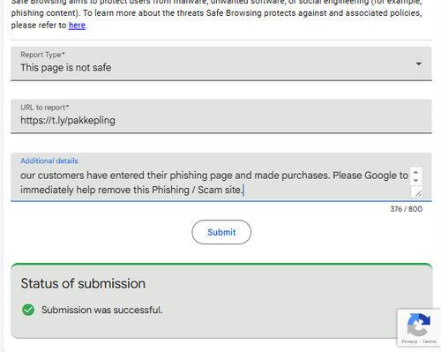Open the Report Type dropdown

221,64
